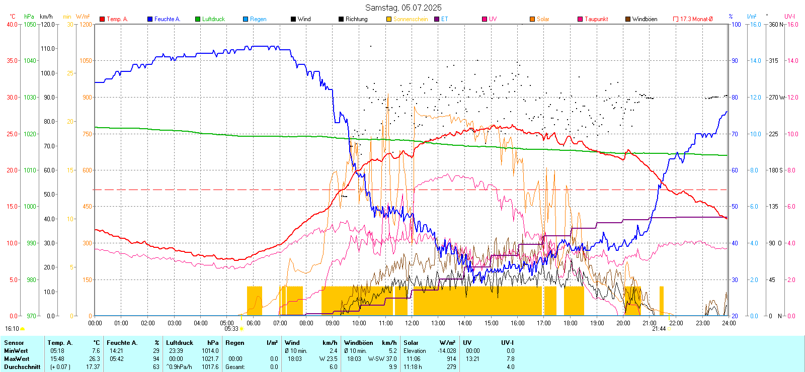
Task: Select the Sensor column header in table
Action: [x=14, y=343]
